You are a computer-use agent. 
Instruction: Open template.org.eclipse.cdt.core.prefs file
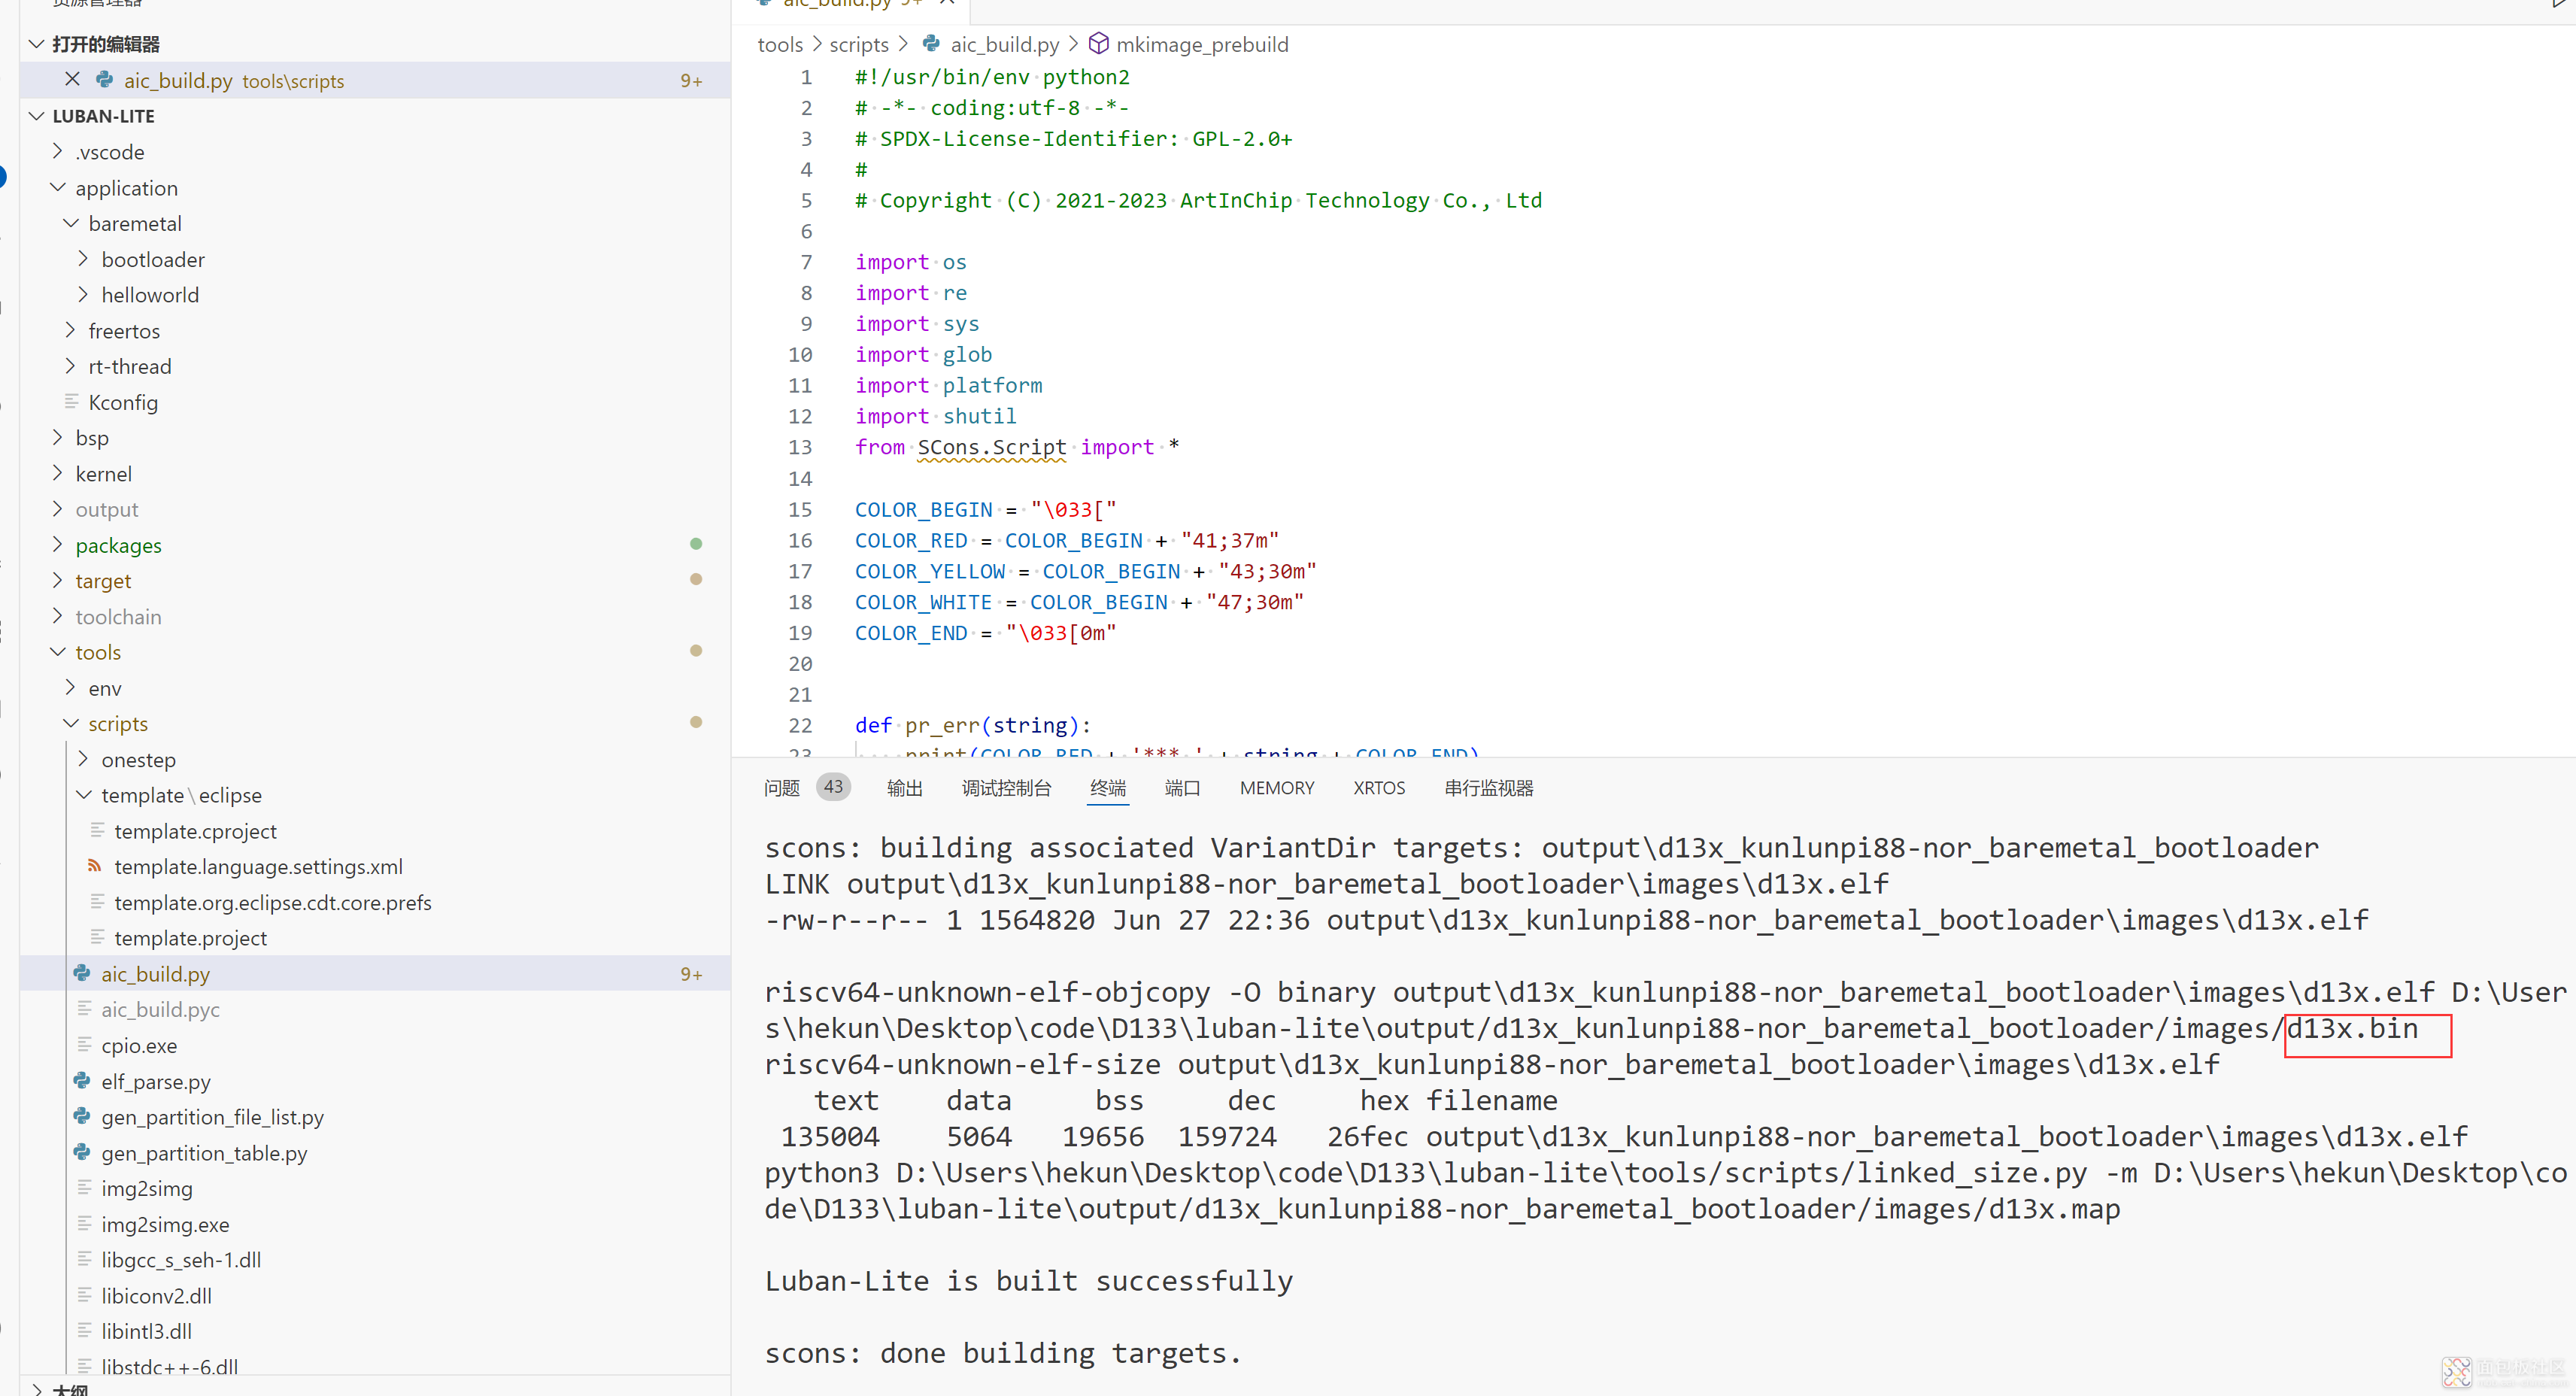272,902
